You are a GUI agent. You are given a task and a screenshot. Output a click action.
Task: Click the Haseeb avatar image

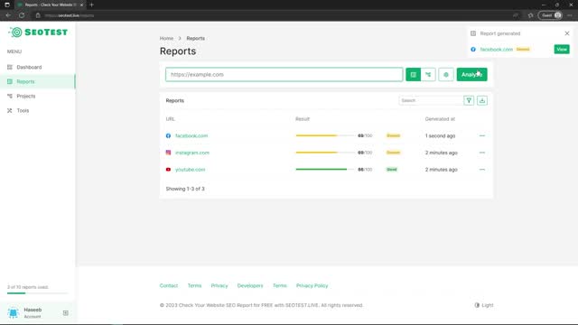point(14,313)
